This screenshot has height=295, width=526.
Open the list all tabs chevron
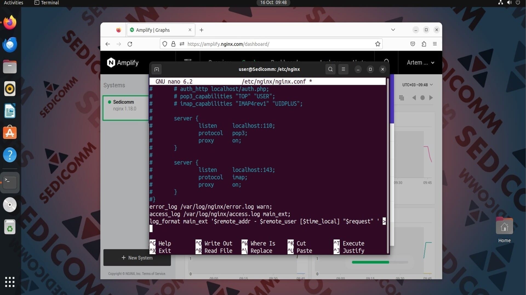[393, 30]
